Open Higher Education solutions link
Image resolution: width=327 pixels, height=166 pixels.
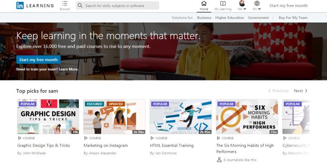click(x=230, y=18)
